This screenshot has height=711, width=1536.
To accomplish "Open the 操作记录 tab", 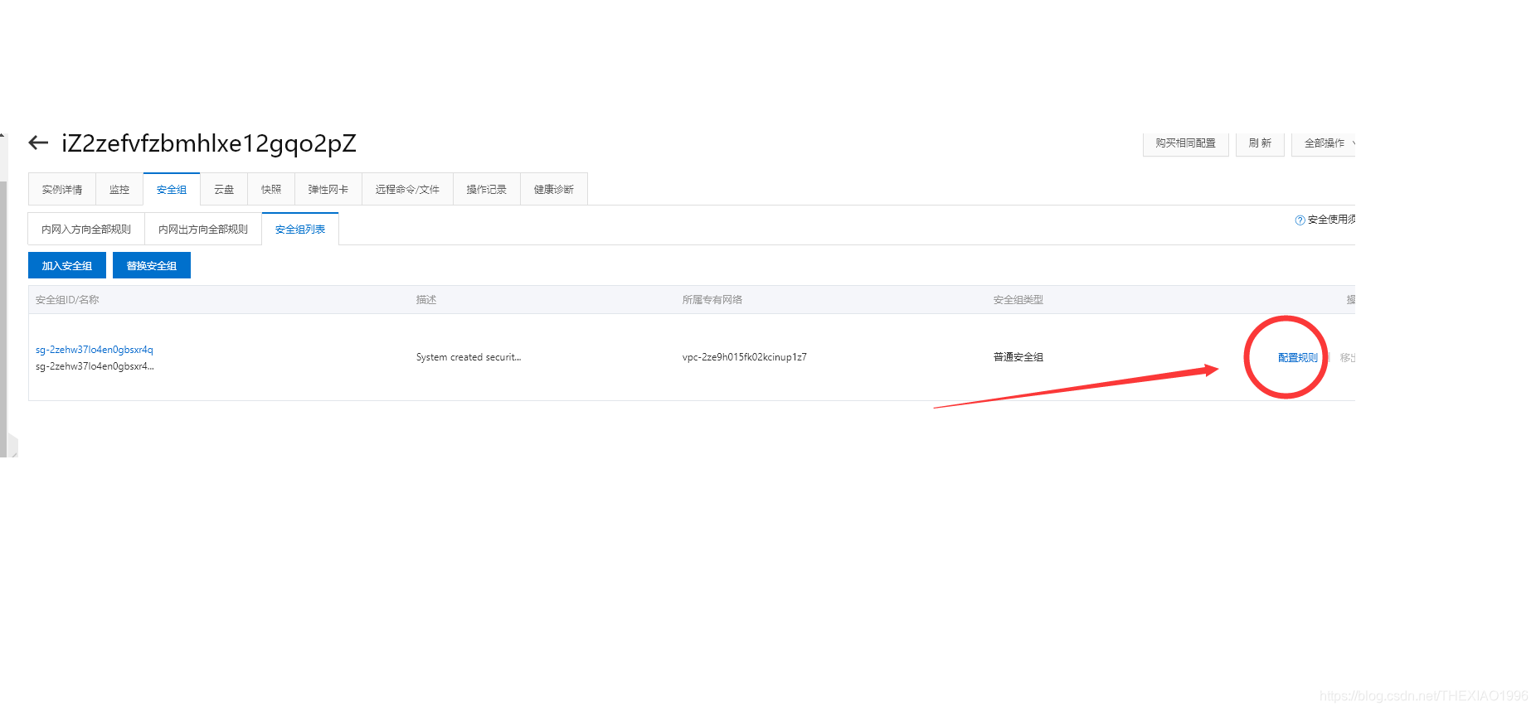I will [486, 190].
